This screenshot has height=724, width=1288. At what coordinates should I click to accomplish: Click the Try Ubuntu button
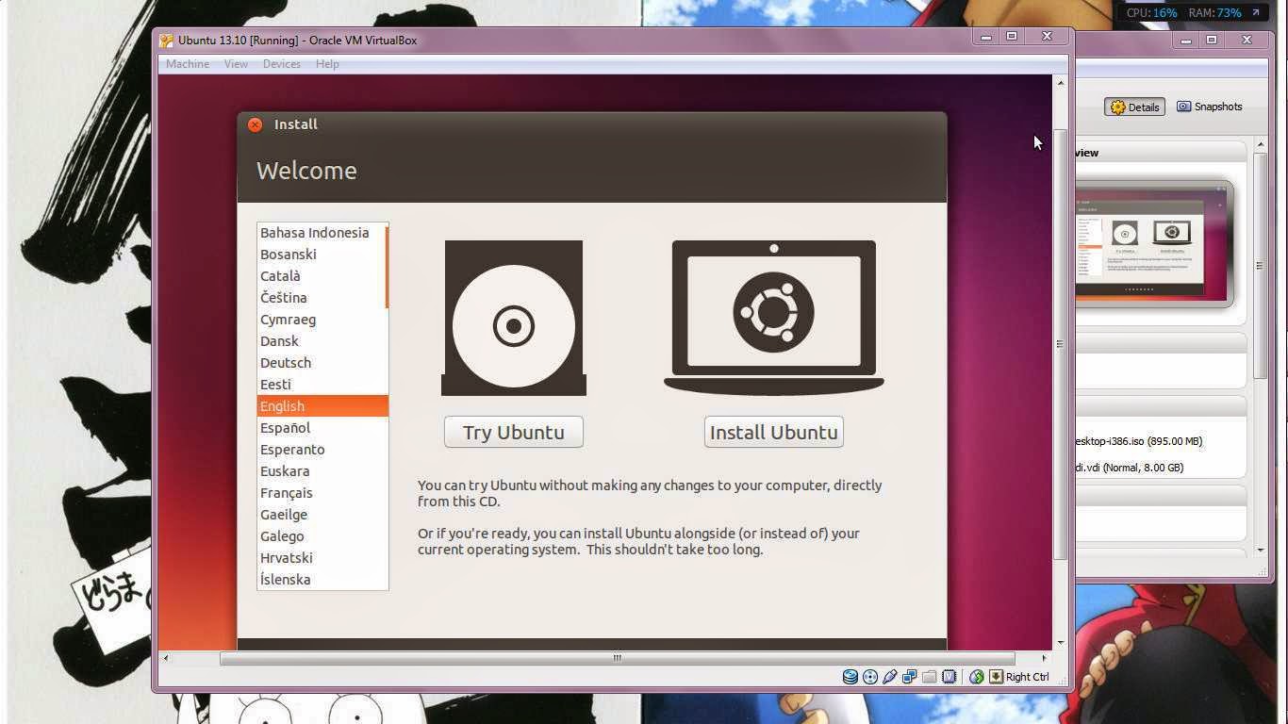[x=514, y=432]
